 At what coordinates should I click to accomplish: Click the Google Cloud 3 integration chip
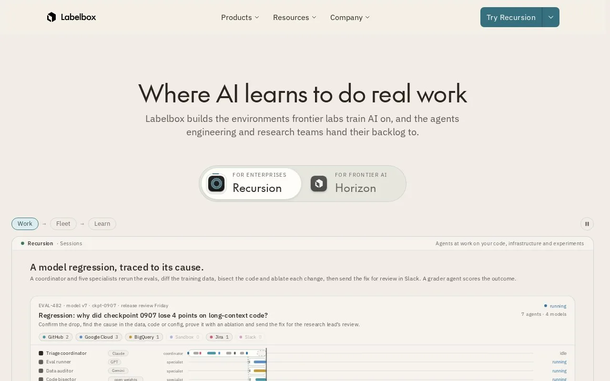(99, 337)
